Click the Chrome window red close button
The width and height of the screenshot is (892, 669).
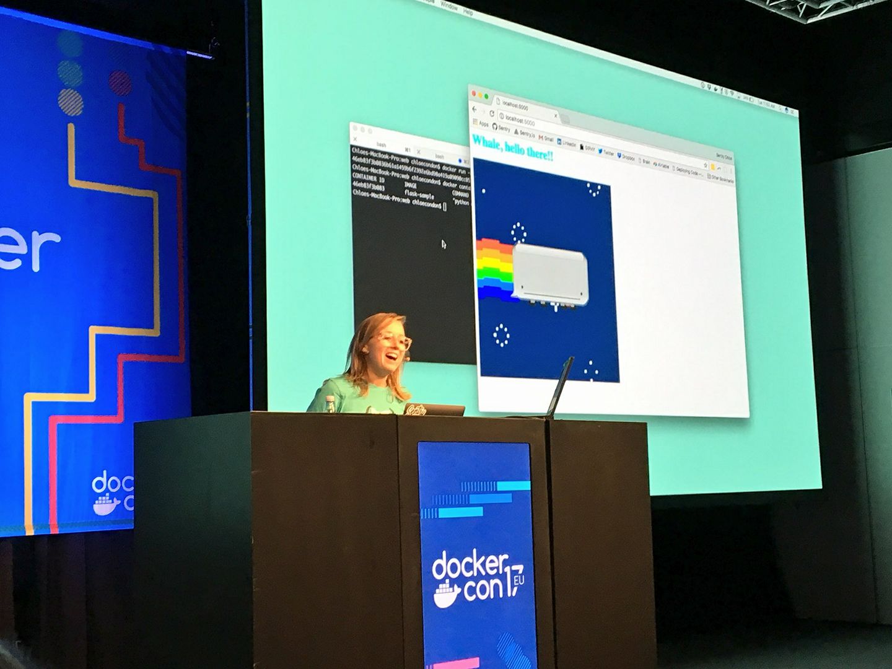pos(474,94)
